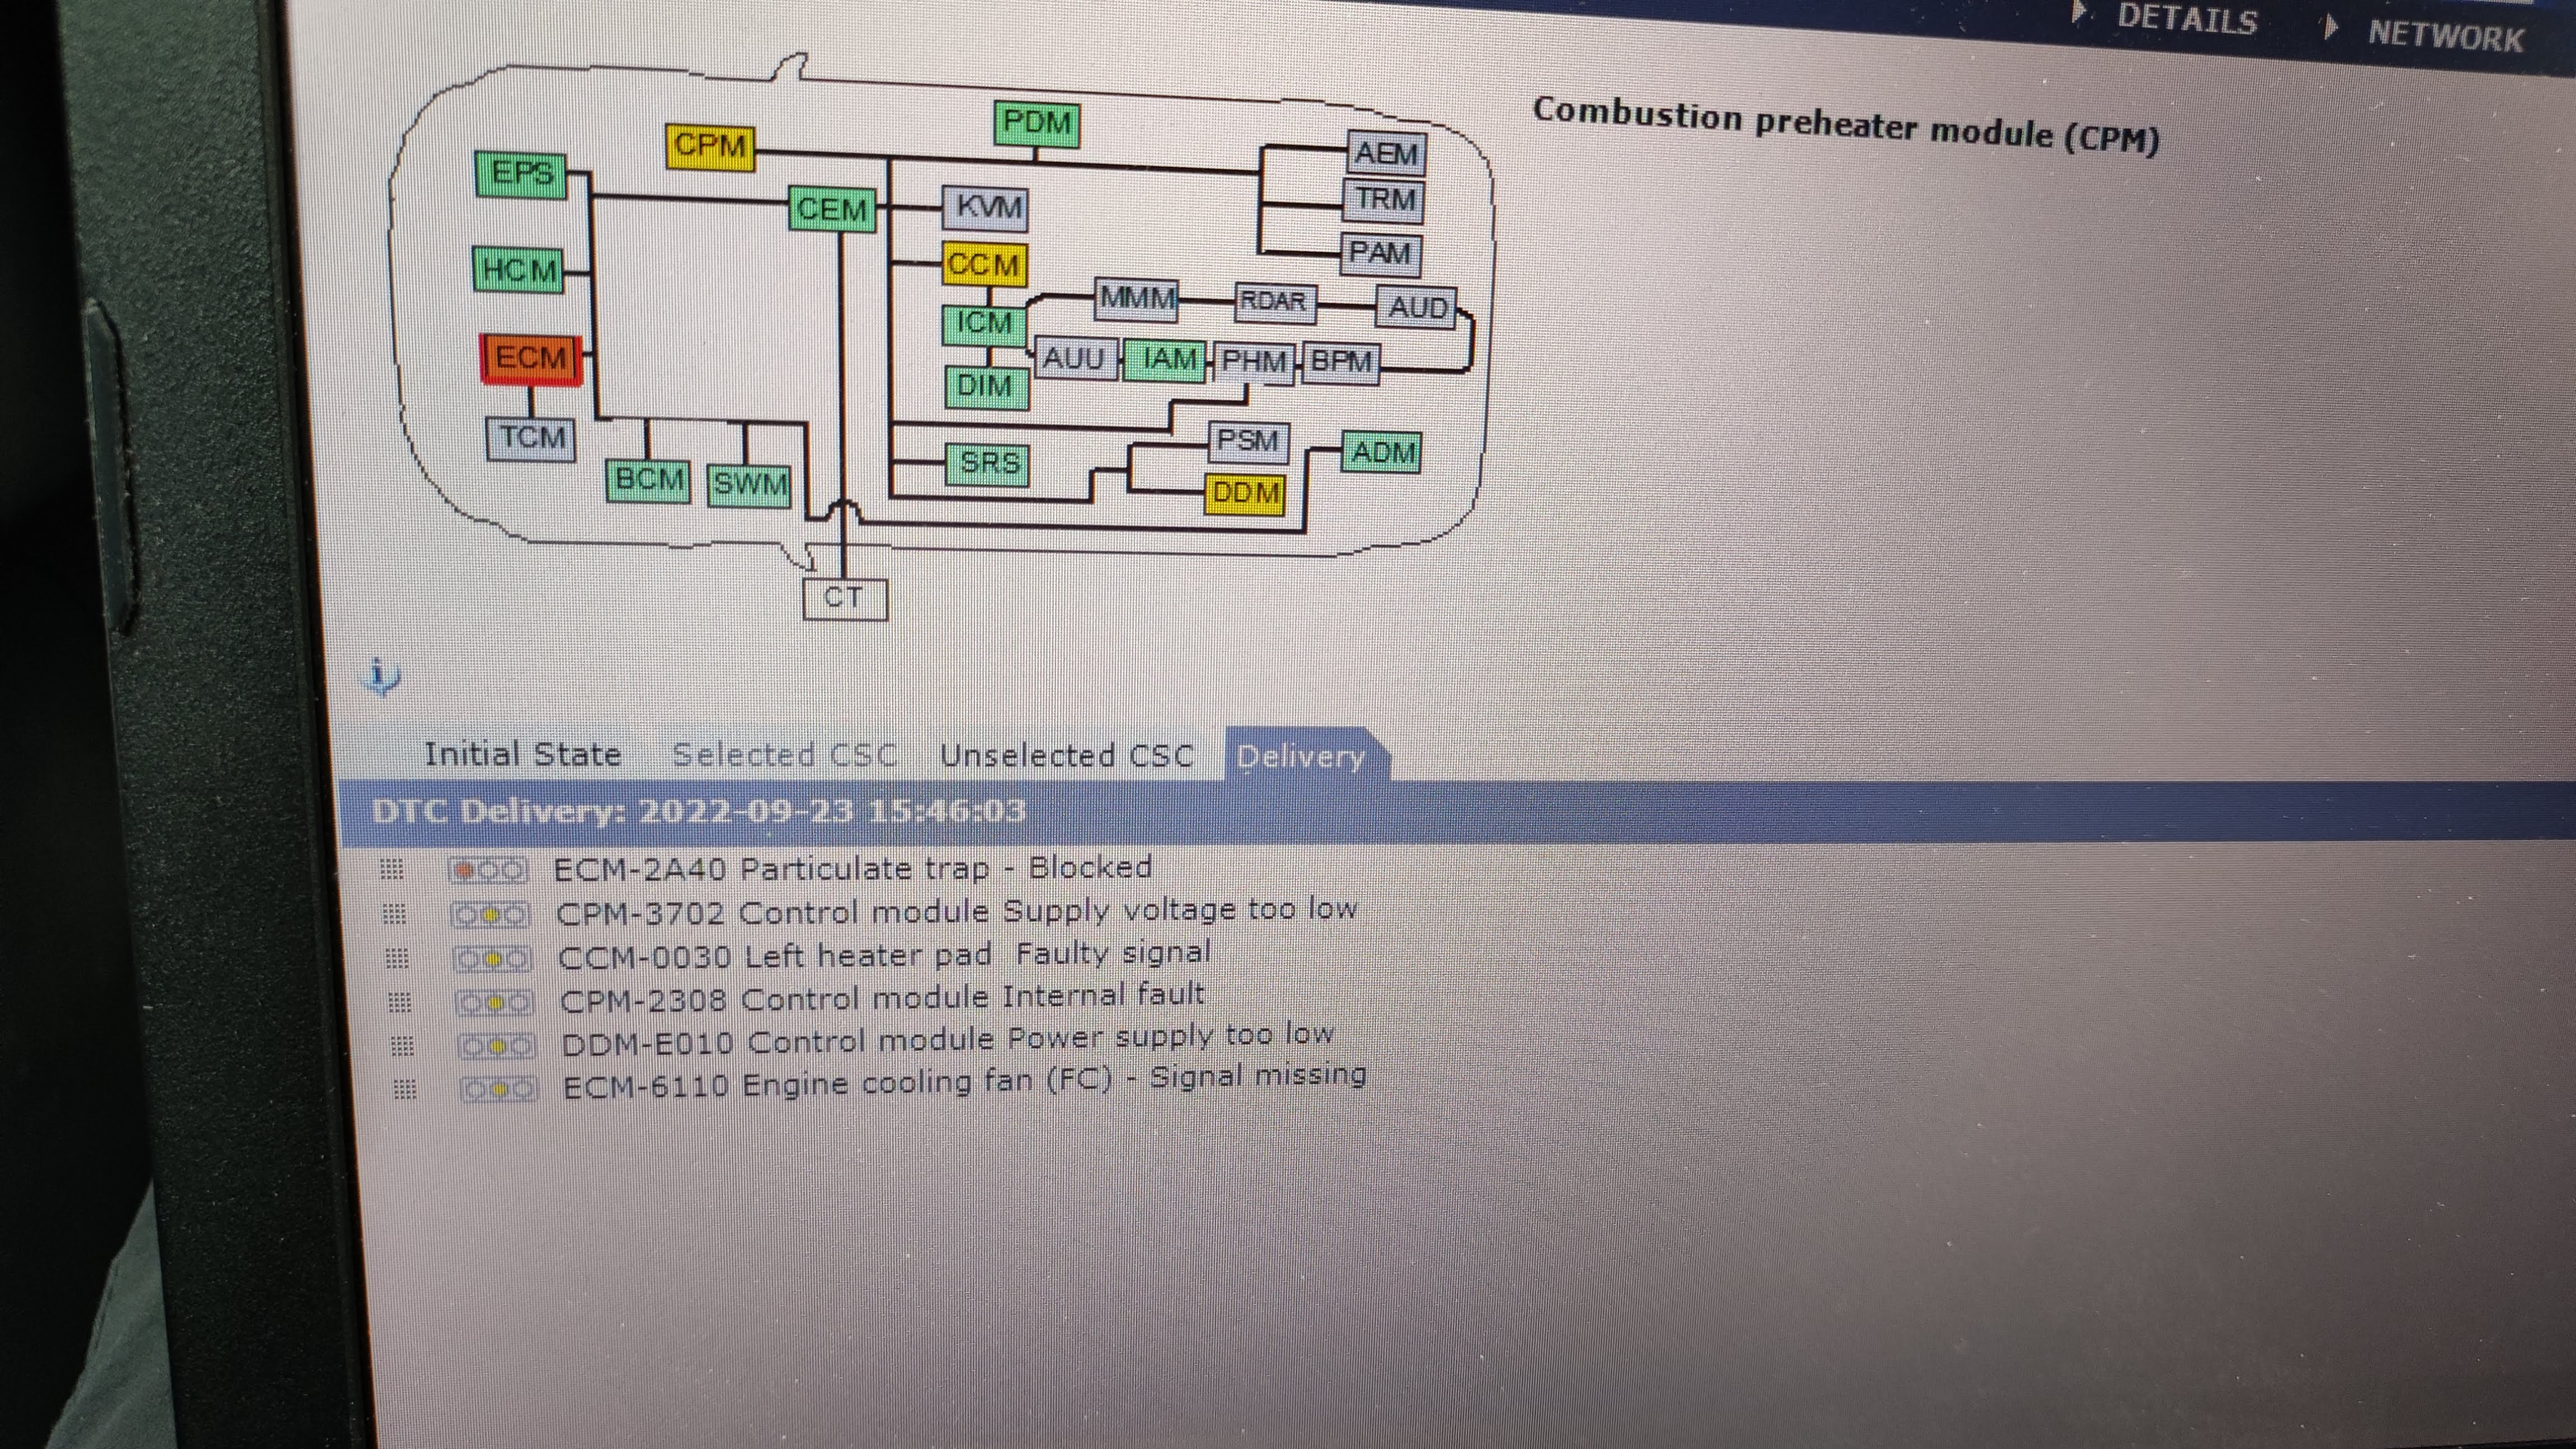This screenshot has height=1449, width=2576.
Task: Select the DIM module box
Action: click(986, 387)
